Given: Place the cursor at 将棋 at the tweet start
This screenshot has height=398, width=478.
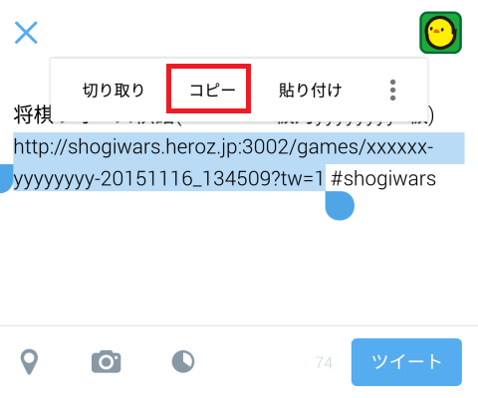Looking at the screenshot, I should 33,115.
